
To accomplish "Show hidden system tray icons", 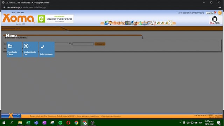I will click(x=180, y=123).
